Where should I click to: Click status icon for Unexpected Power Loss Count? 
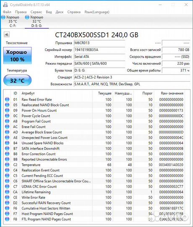tap(7, 137)
